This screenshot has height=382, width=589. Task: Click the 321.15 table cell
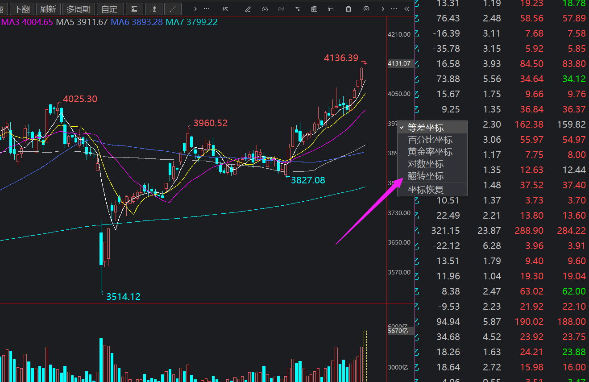pos(445,231)
